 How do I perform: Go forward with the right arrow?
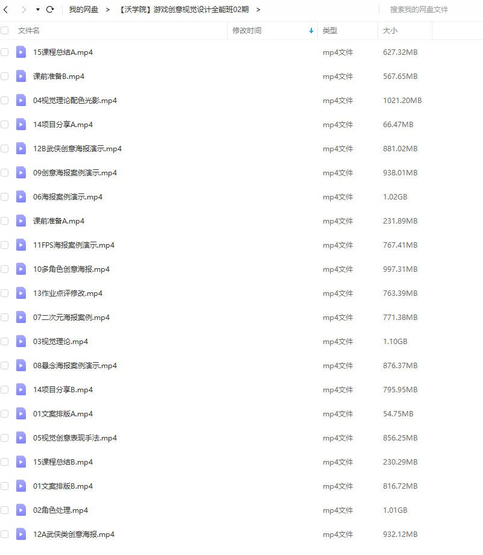(x=23, y=10)
